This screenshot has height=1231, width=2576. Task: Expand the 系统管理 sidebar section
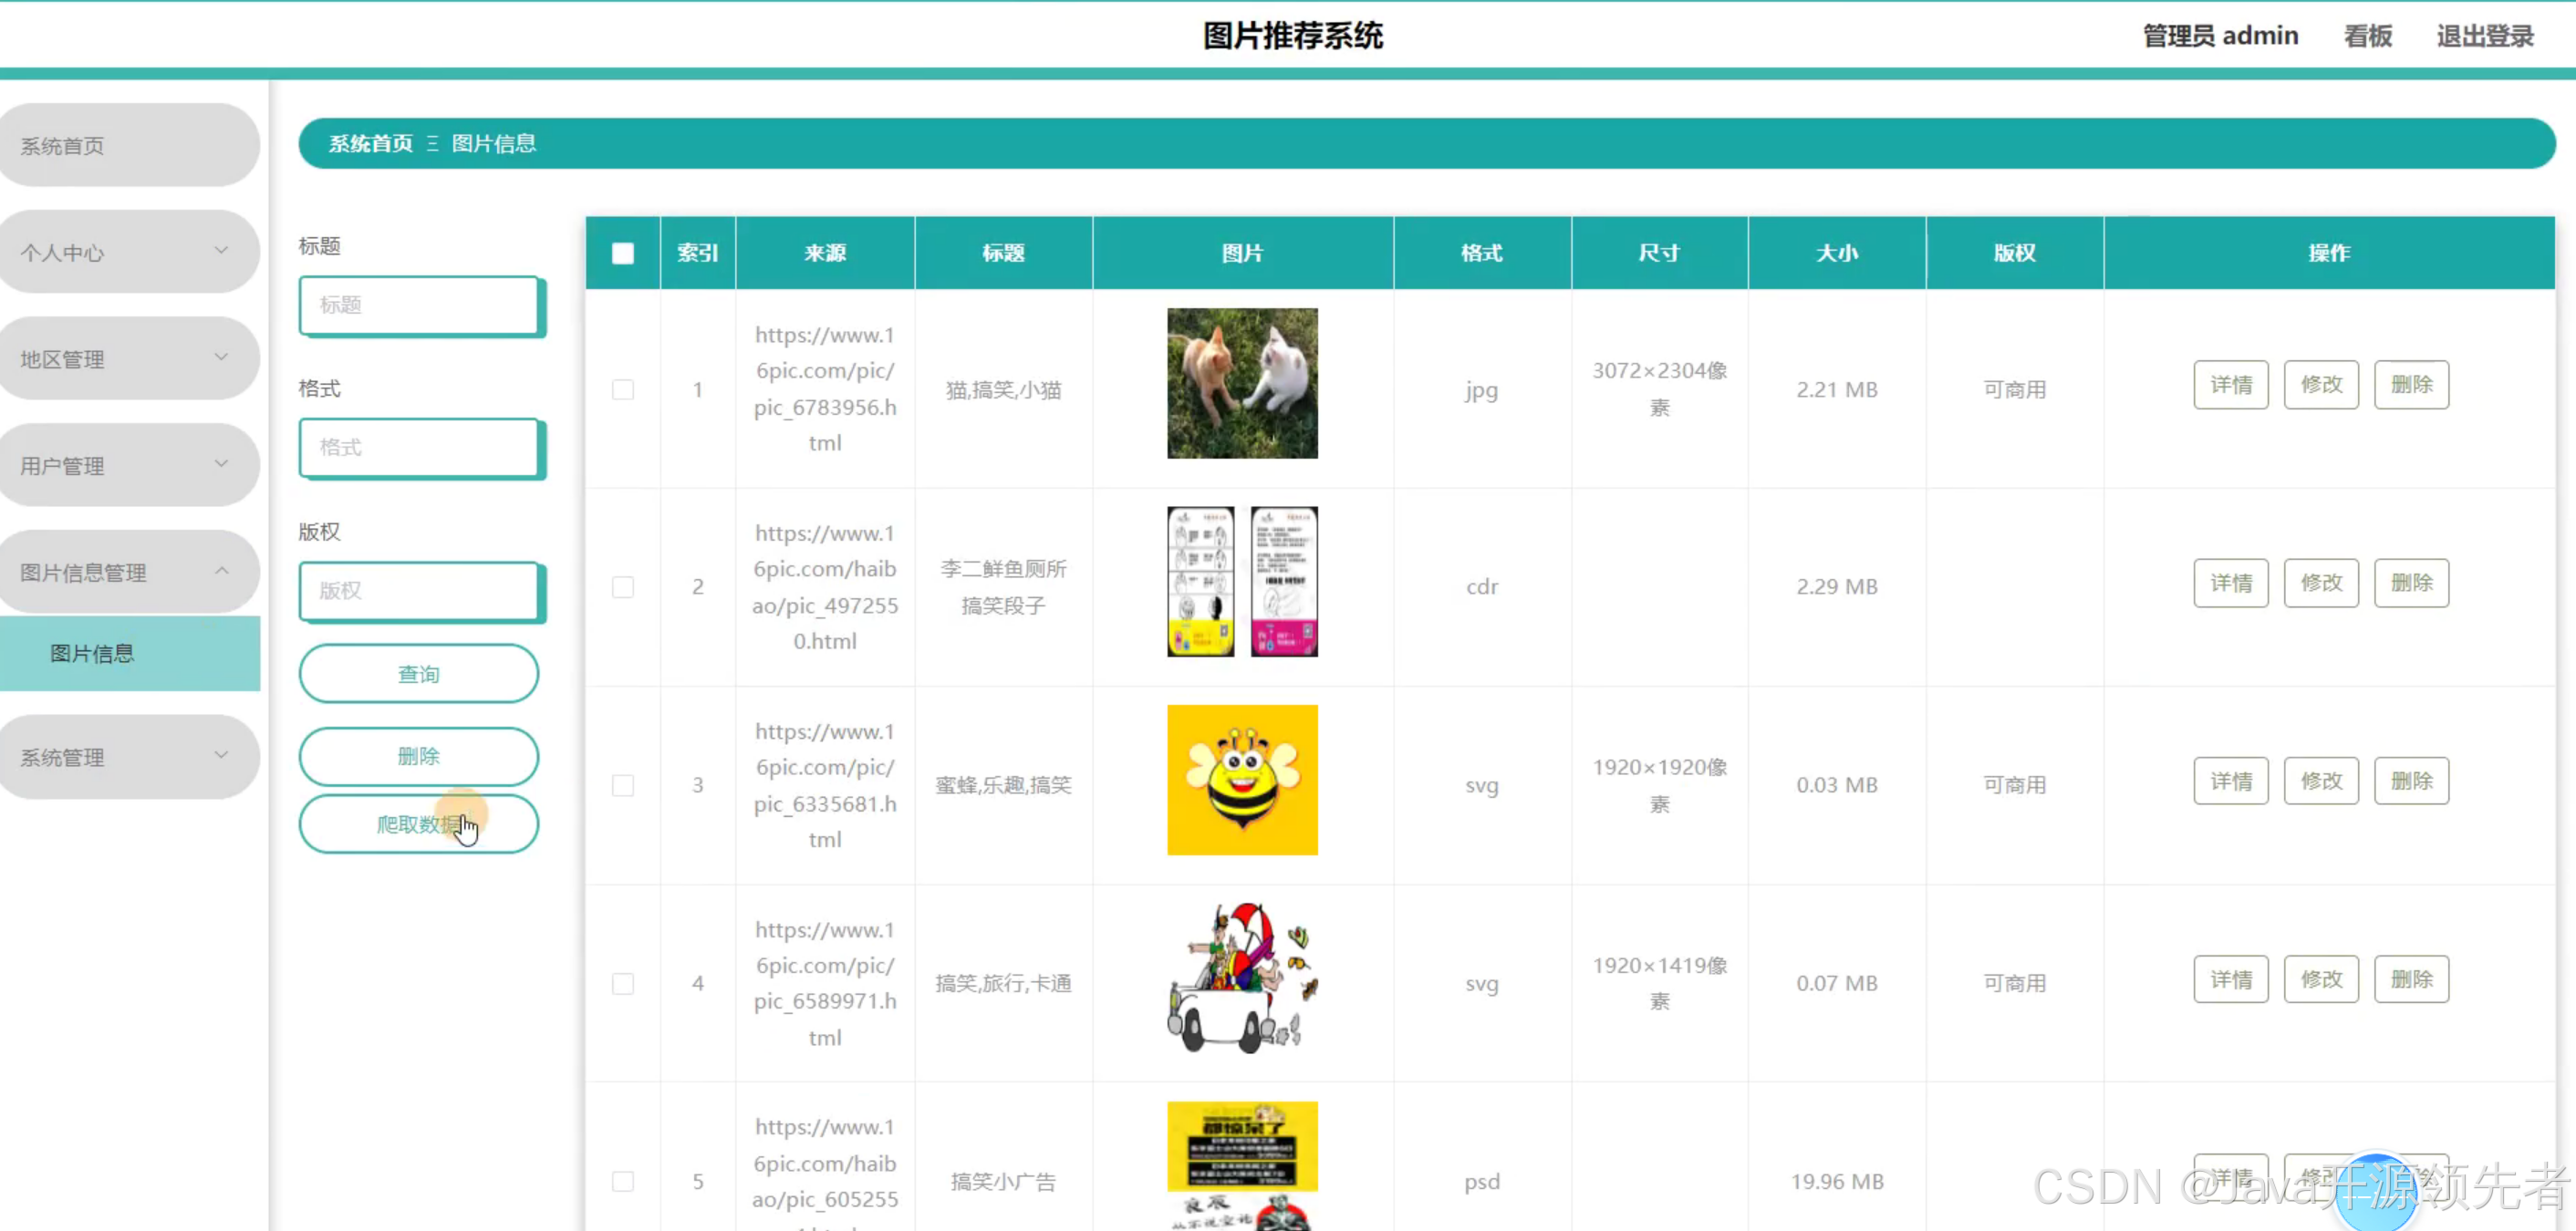click(129, 757)
